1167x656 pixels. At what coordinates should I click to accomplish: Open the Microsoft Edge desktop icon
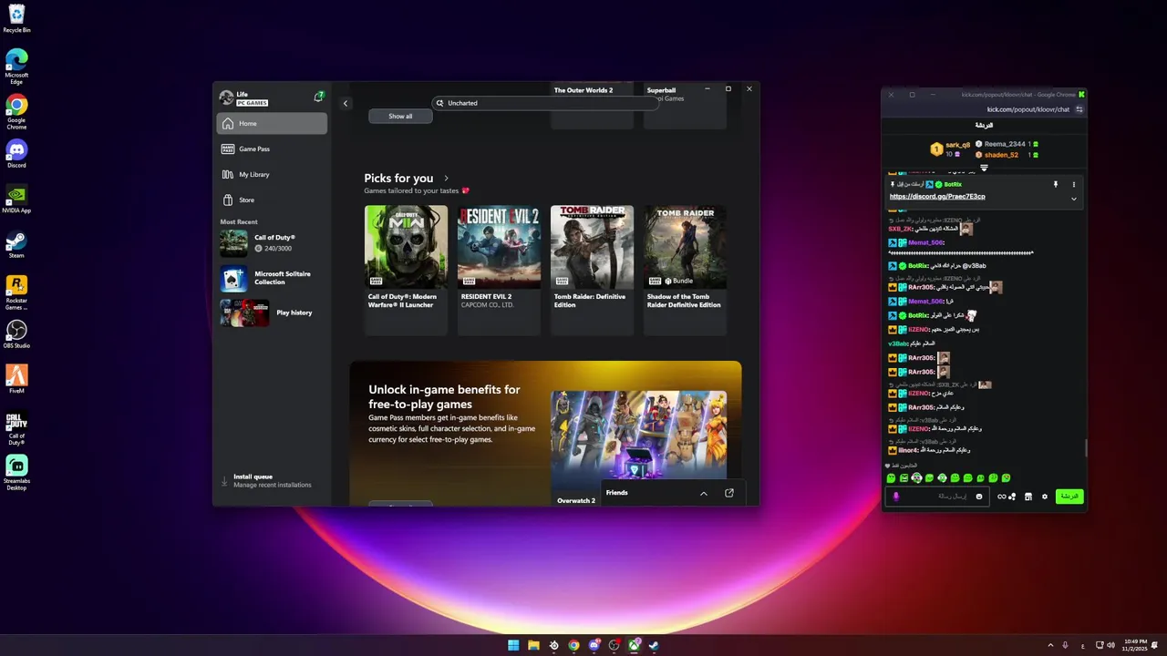[16, 67]
